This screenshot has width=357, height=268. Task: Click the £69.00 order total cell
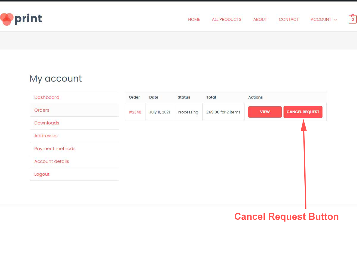click(223, 112)
